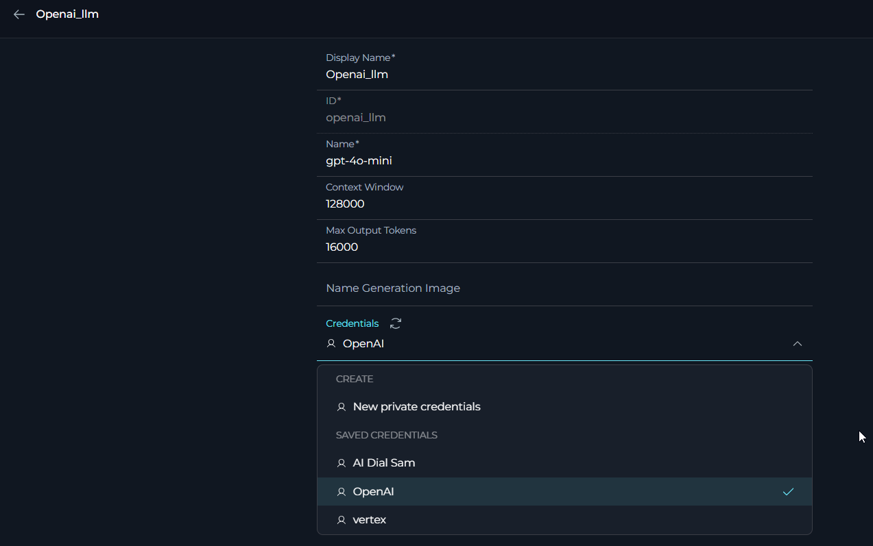The image size is (873, 546).
Task: Click the person icon beside New private credentials
Action: click(x=342, y=407)
